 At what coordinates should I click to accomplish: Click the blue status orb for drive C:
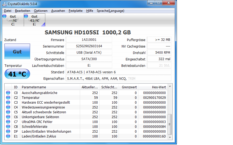pyautogui.click(x=5, y=16)
